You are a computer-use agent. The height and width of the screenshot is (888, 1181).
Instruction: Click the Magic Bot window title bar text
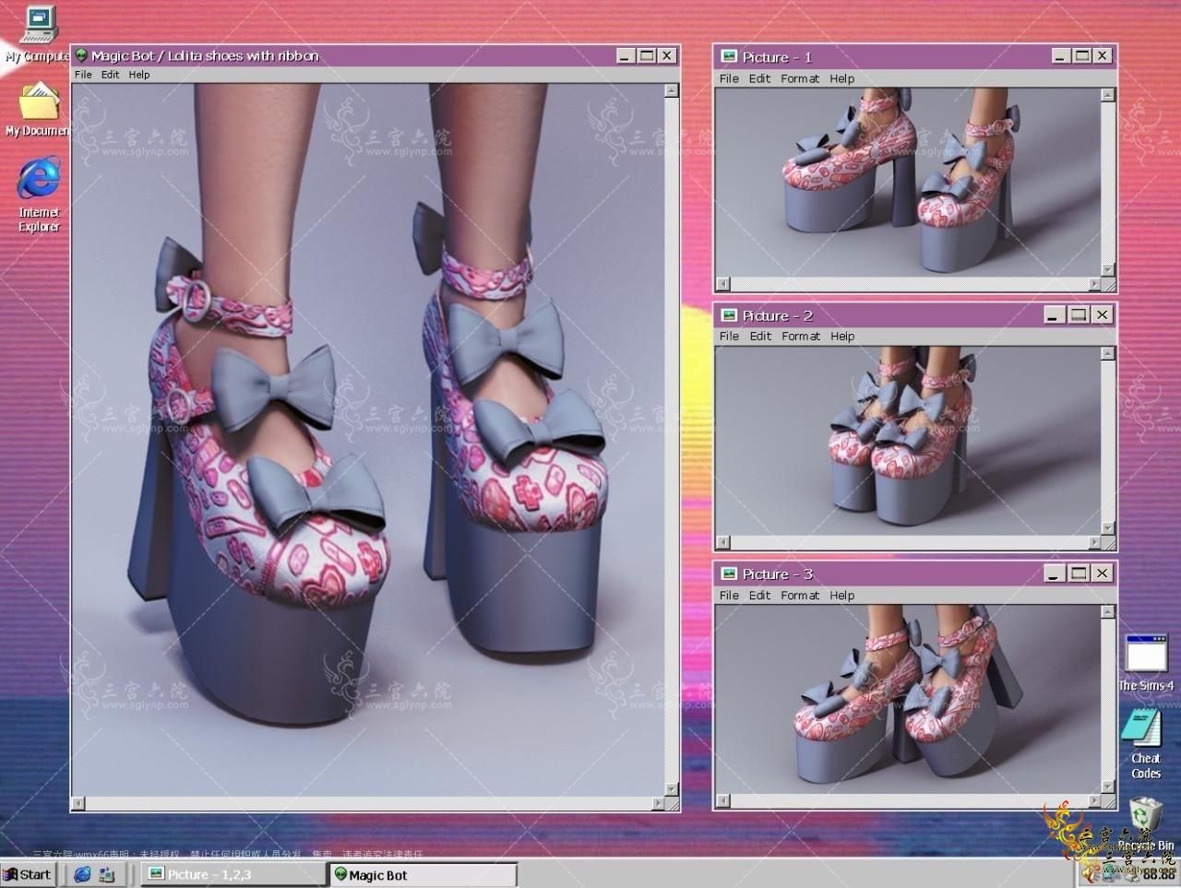click(x=205, y=55)
